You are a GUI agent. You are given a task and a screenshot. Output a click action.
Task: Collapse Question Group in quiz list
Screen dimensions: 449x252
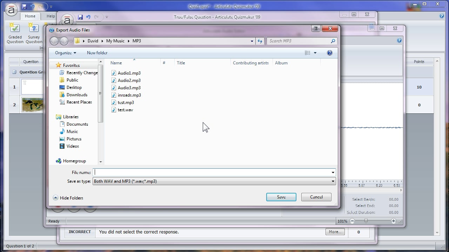point(14,72)
